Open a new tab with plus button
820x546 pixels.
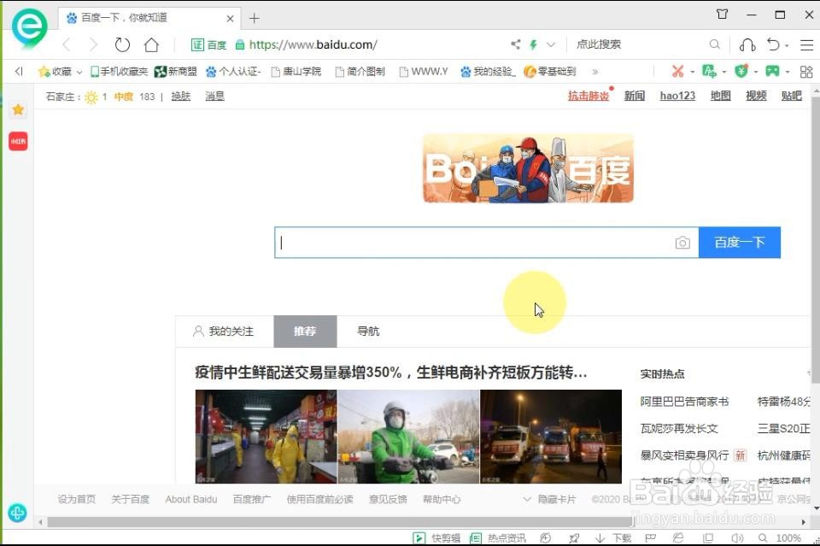click(x=255, y=19)
